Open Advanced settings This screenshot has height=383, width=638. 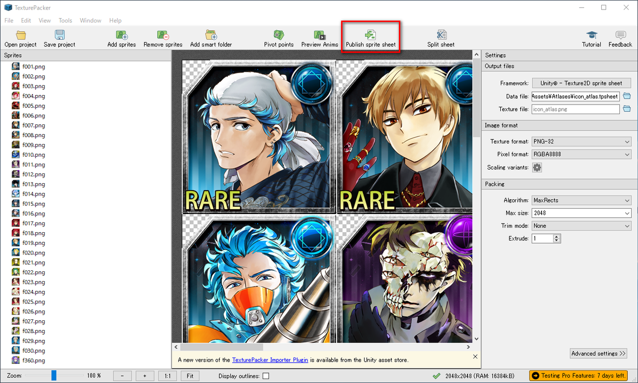tap(598, 353)
